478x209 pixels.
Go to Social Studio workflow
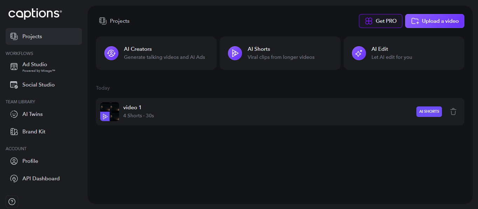tap(39, 85)
